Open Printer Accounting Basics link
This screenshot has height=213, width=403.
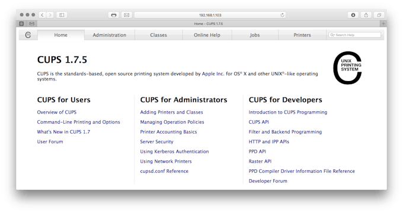(168, 132)
